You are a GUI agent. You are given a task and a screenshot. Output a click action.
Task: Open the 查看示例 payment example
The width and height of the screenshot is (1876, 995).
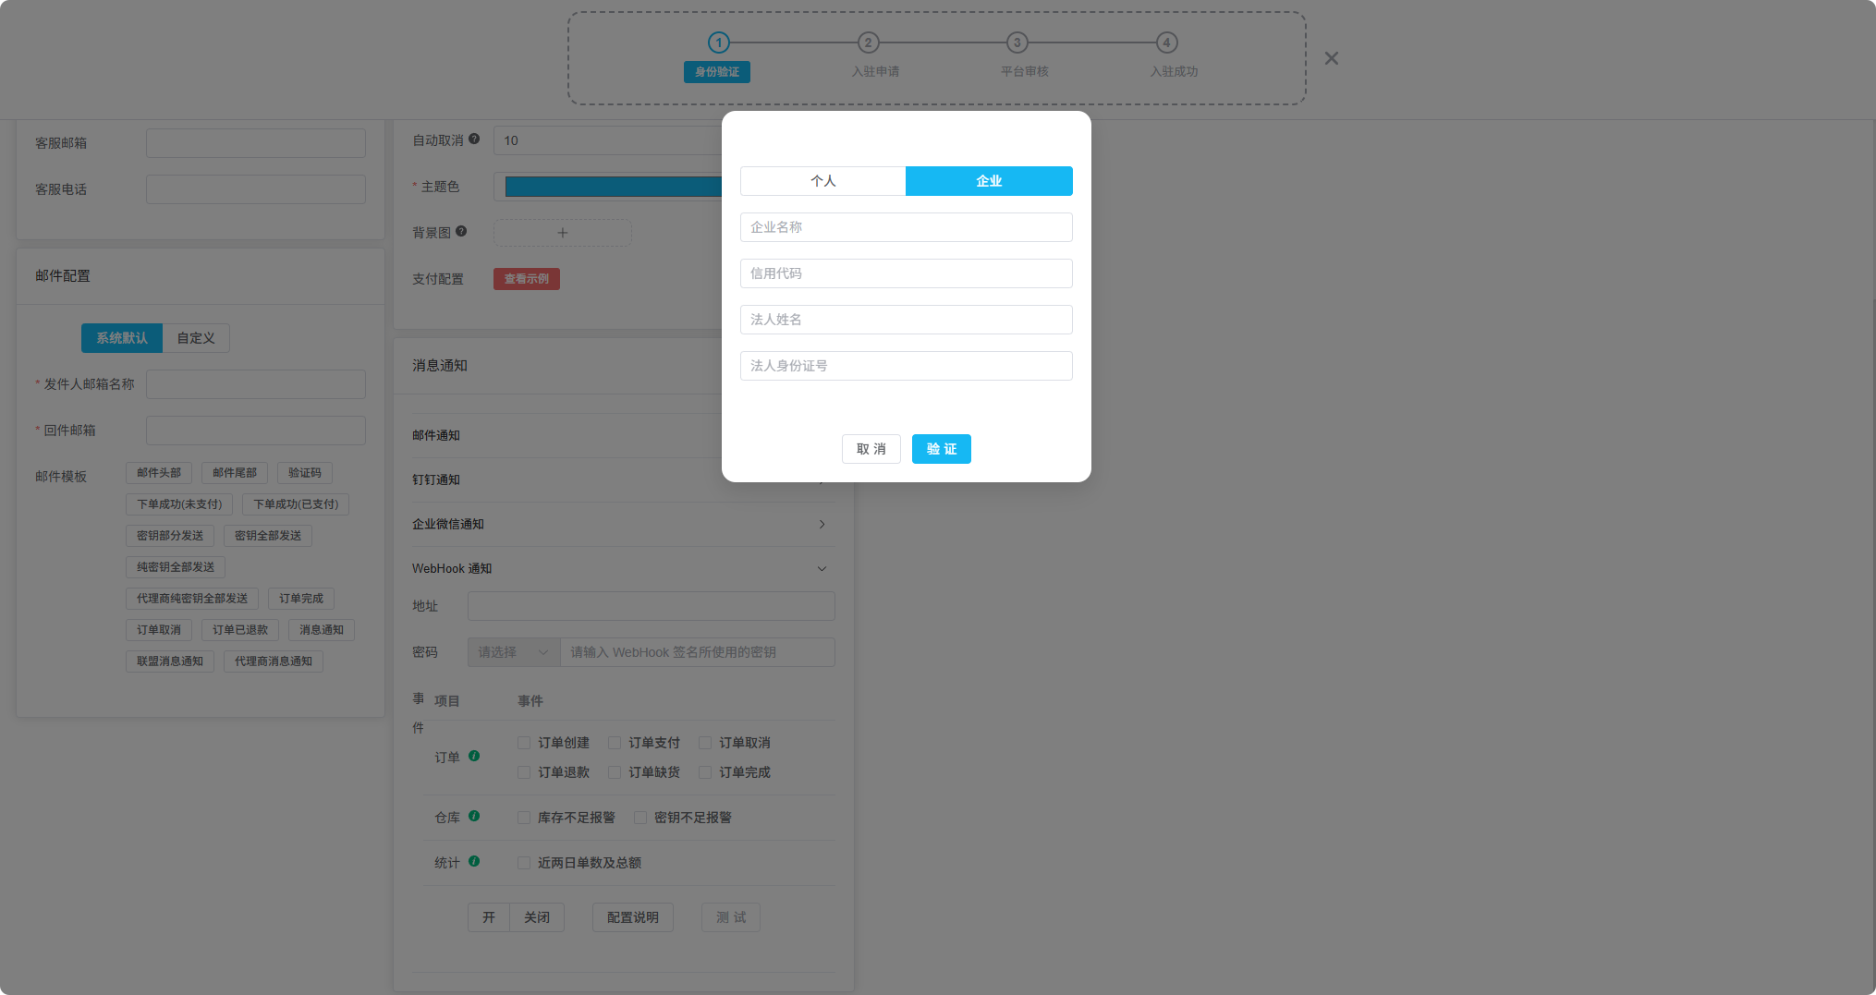point(526,278)
